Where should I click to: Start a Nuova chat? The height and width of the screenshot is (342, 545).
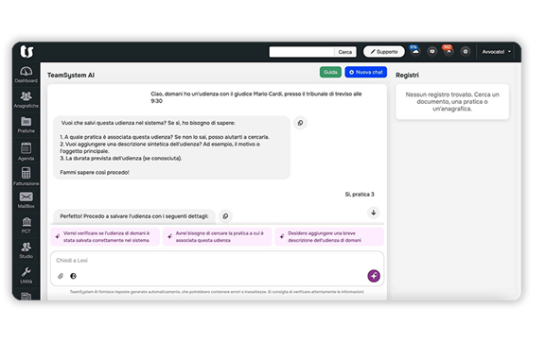(365, 72)
